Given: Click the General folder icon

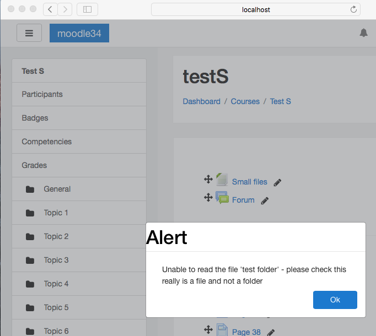Looking at the screenshot, I should click(30, 189).
